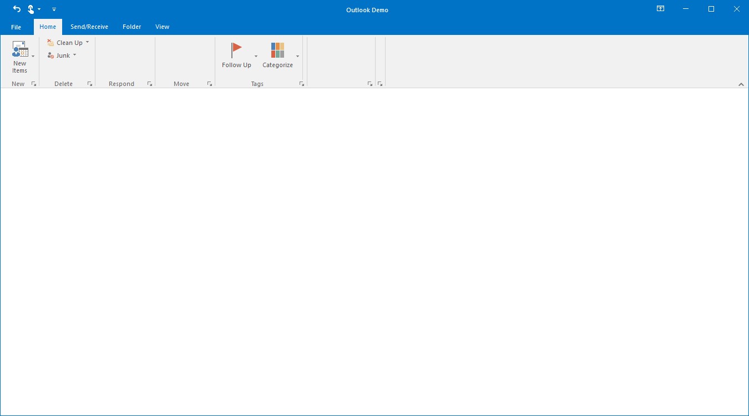Click the Junk icon

[x=50, y=55]
